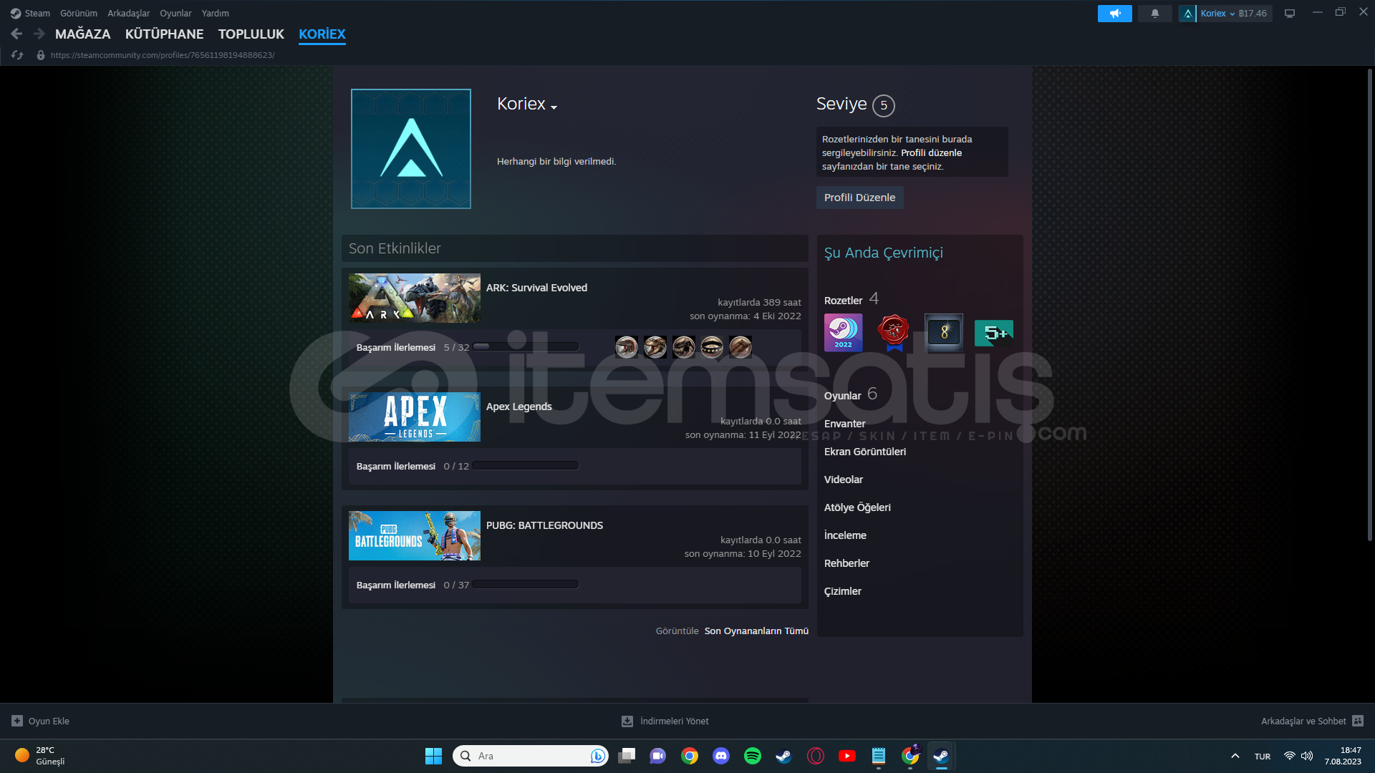Click the Koriex profile avatar
Viewport: 1375px width, 773px height.
(411, 149)
